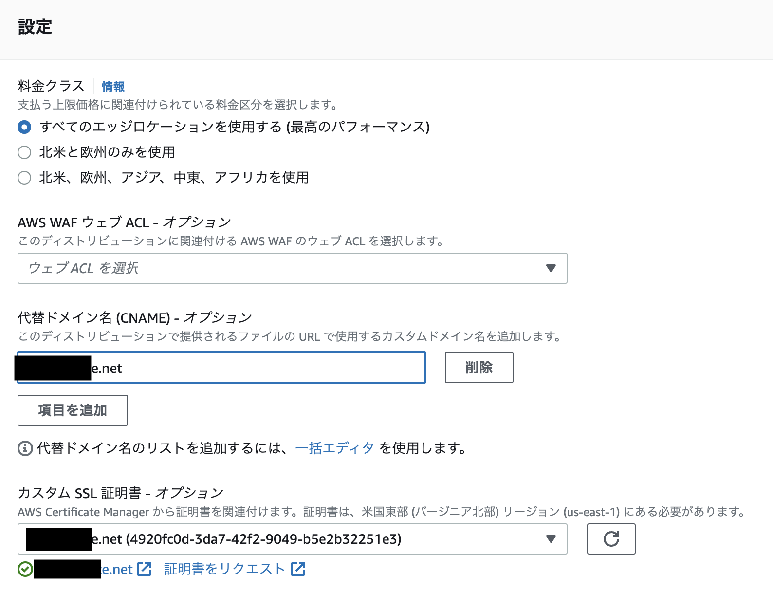This screenshot has height=592, width=773.
Task: Click the info icon beside 代替ドメイン名 hint
Action: click(25, 448)
